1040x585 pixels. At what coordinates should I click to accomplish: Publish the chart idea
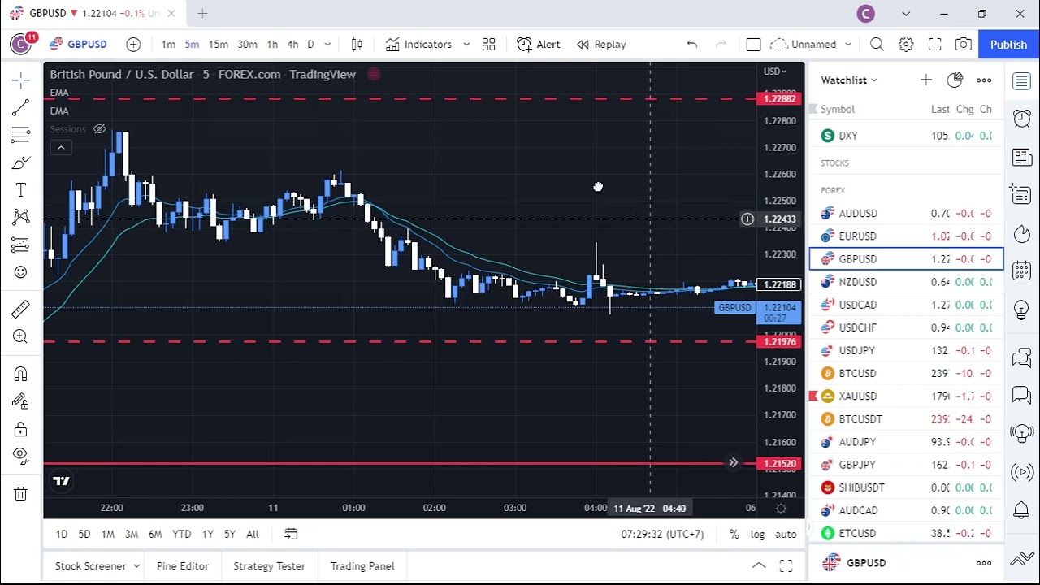1008,45
